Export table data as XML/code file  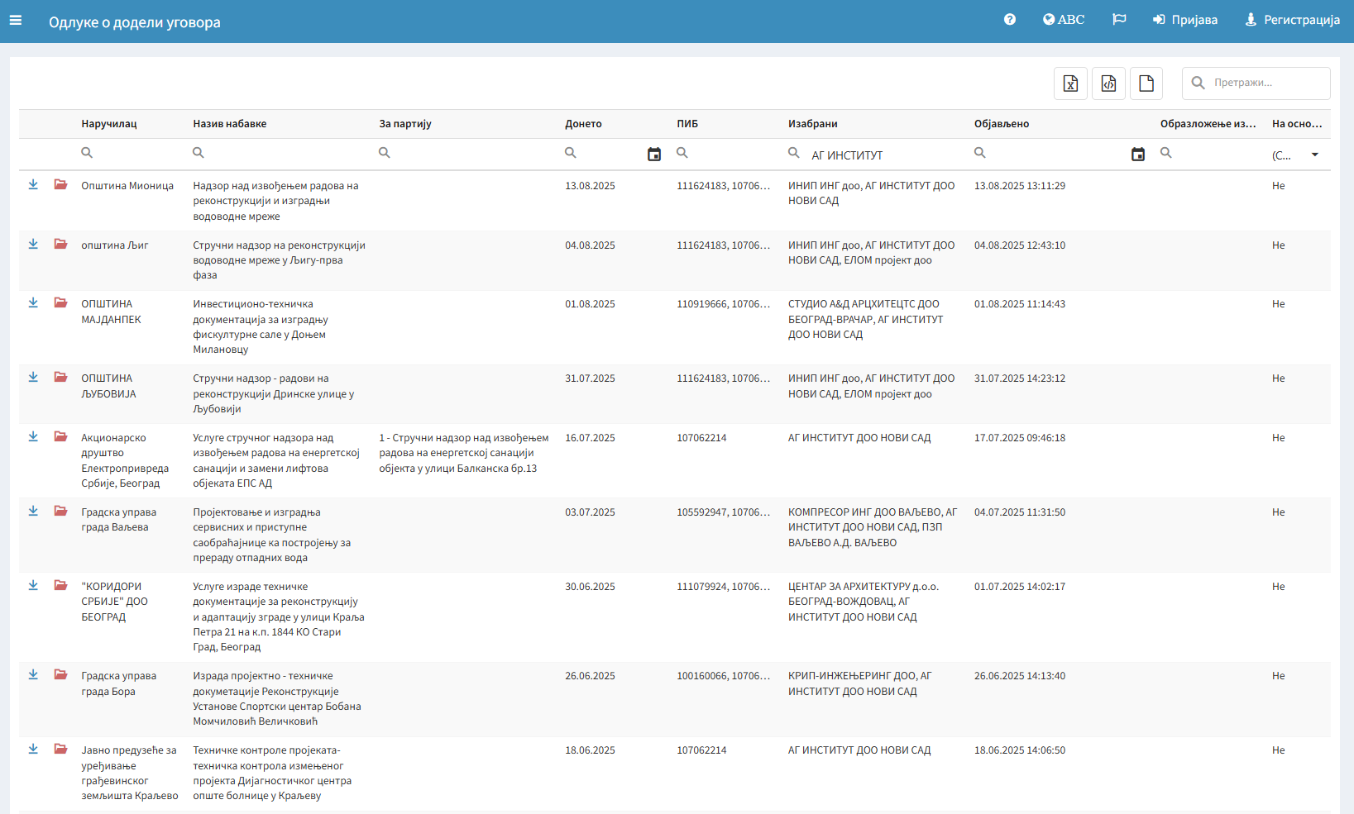coord(1108,83)
